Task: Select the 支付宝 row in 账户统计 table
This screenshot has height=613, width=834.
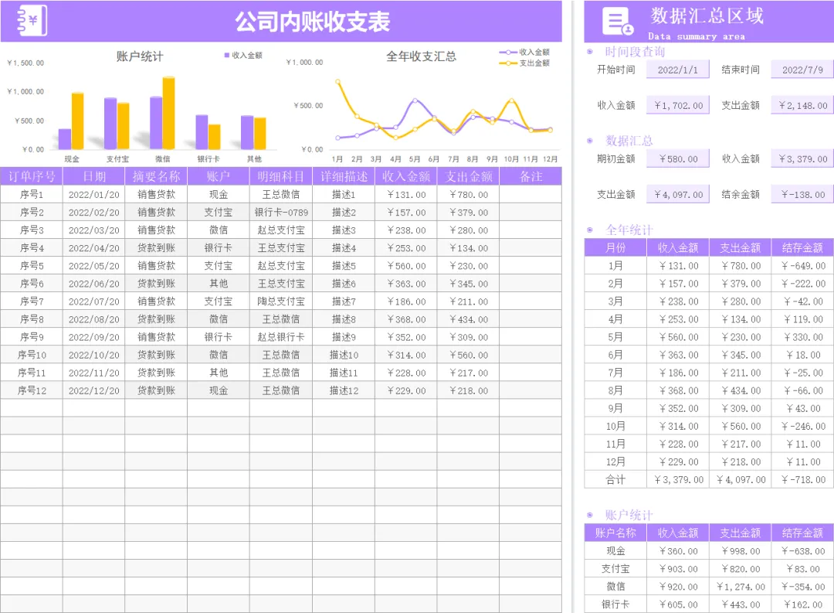Action: [x=709, y=569]
